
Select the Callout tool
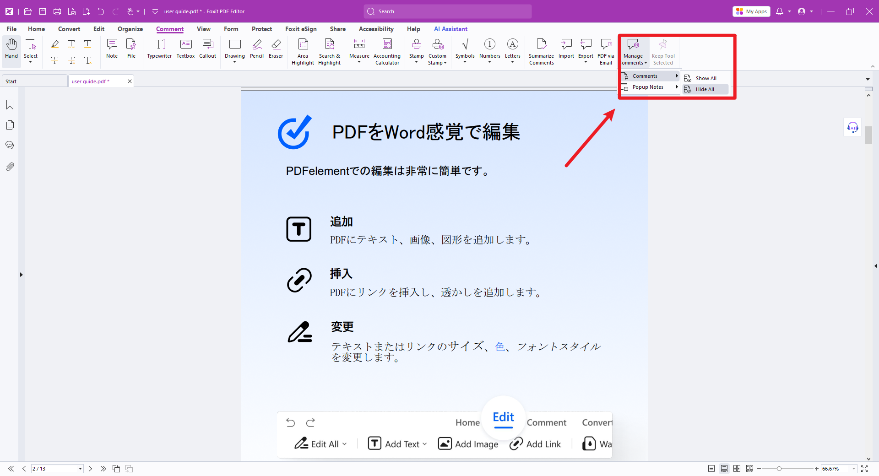click(x=207, y=49)
